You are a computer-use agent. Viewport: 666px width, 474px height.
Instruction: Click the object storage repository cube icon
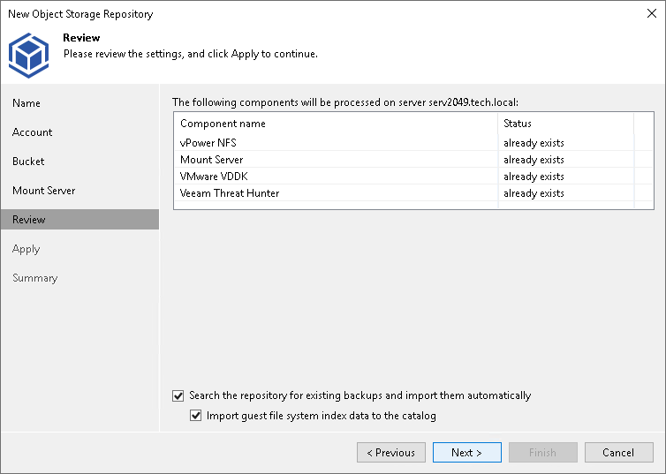29,55
